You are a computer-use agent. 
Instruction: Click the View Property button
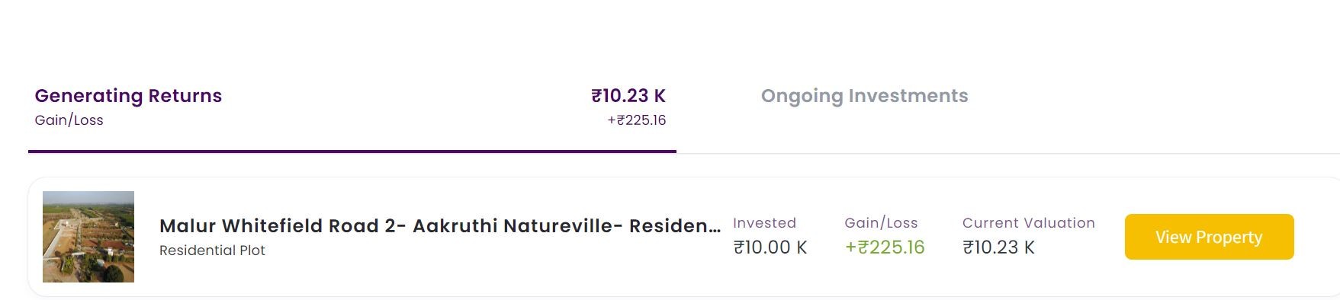1209,237
